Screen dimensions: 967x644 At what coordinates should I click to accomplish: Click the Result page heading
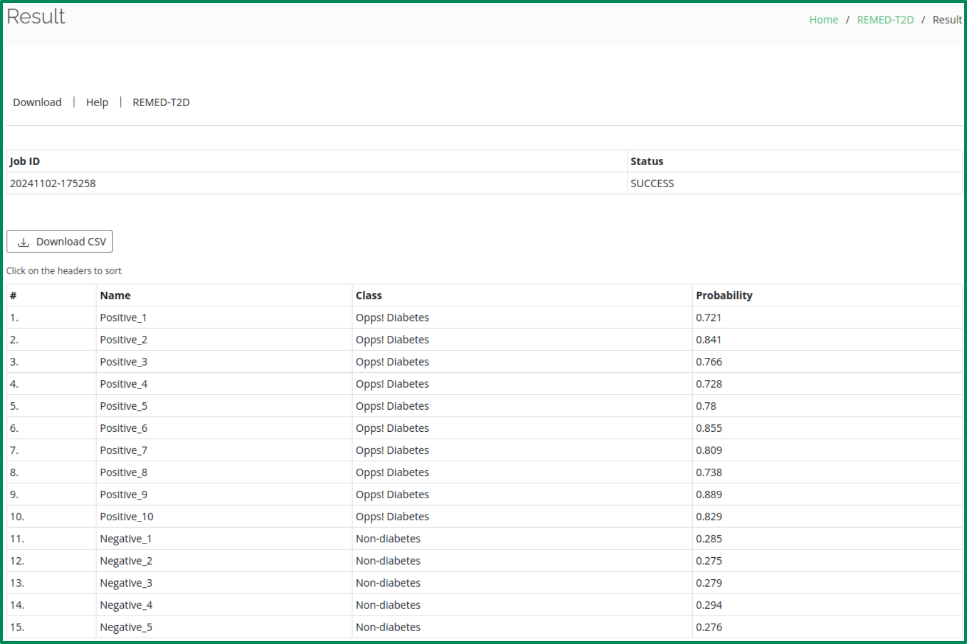tap(36, 16)
